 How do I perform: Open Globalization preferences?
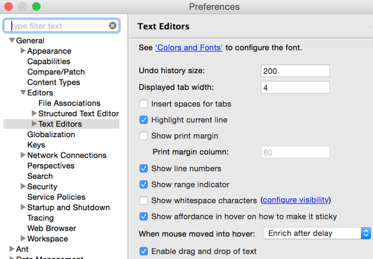51,134
